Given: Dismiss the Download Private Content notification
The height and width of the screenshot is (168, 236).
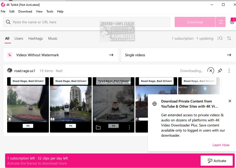Looking at the screenshot, I should coord(230,101).
